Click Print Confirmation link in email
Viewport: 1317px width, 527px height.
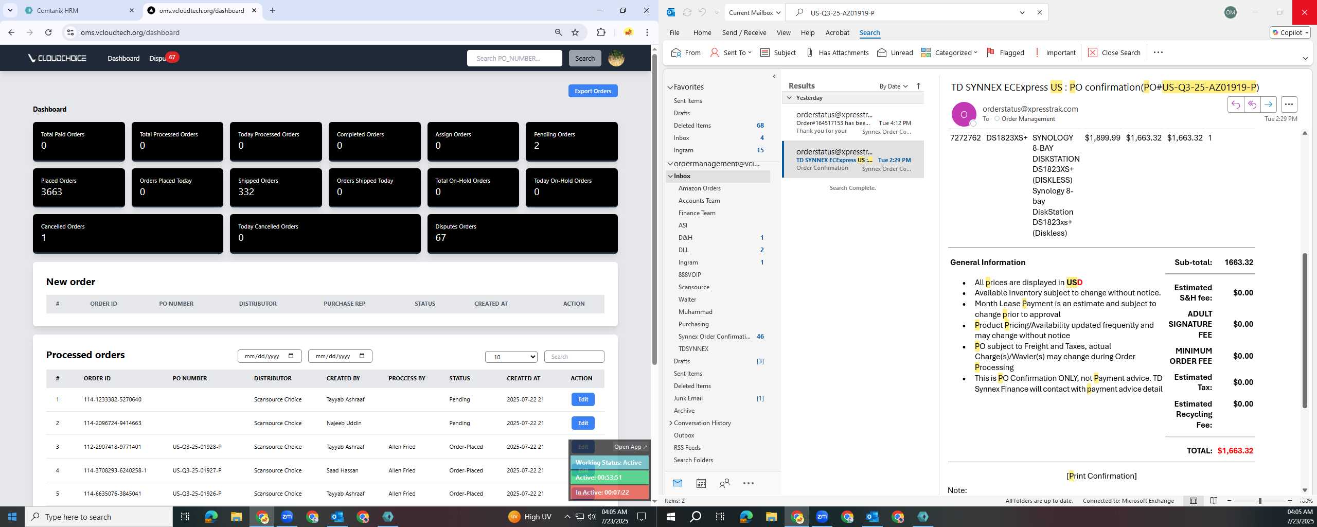1101,476
